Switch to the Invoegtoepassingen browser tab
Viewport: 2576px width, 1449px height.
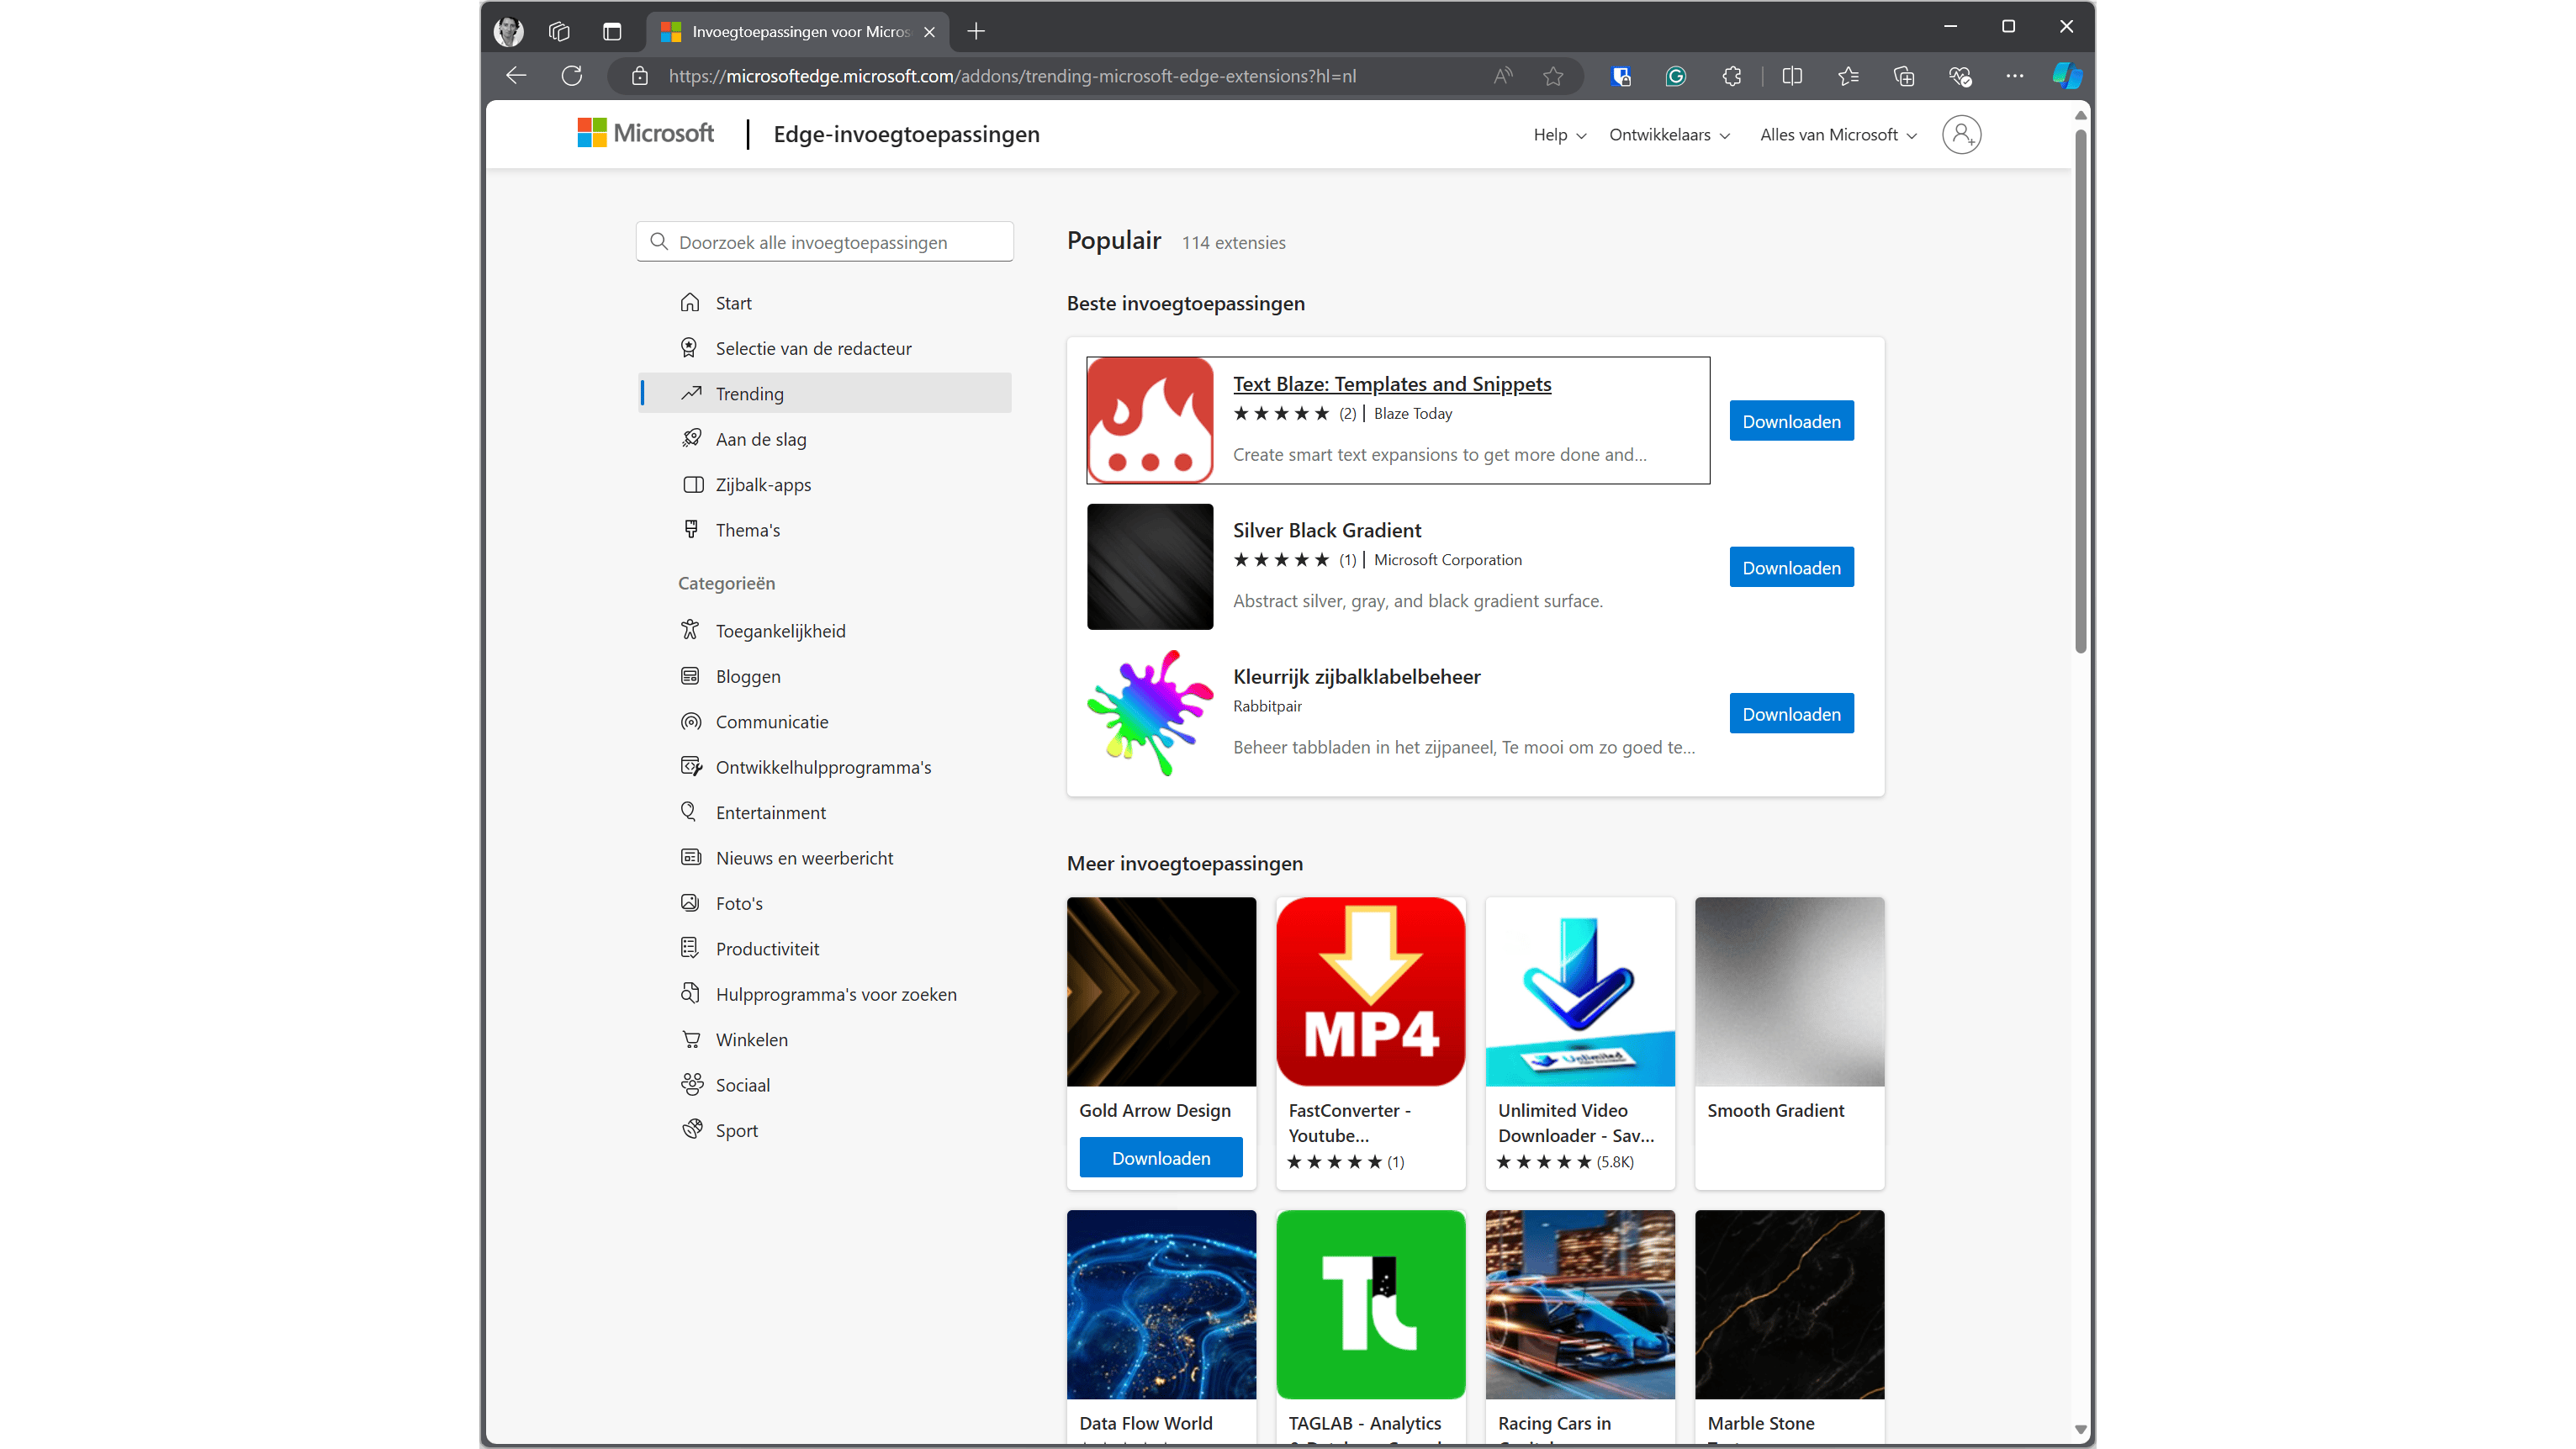tap(790, 31)
